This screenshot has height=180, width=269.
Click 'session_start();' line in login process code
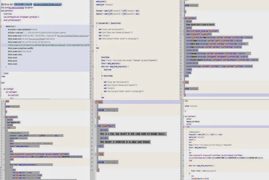tap(101, 1)
